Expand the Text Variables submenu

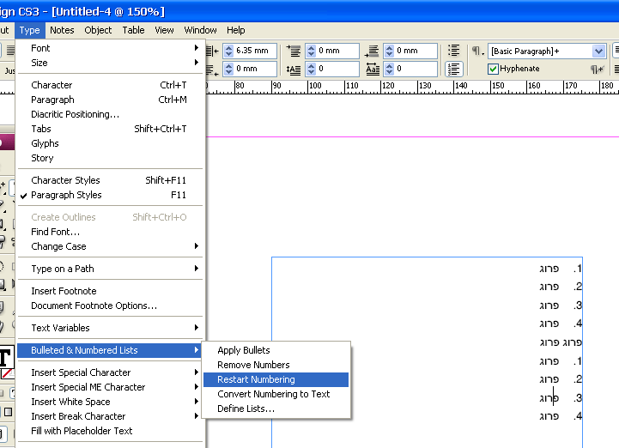pyautogui.click(x=108, y=328)
